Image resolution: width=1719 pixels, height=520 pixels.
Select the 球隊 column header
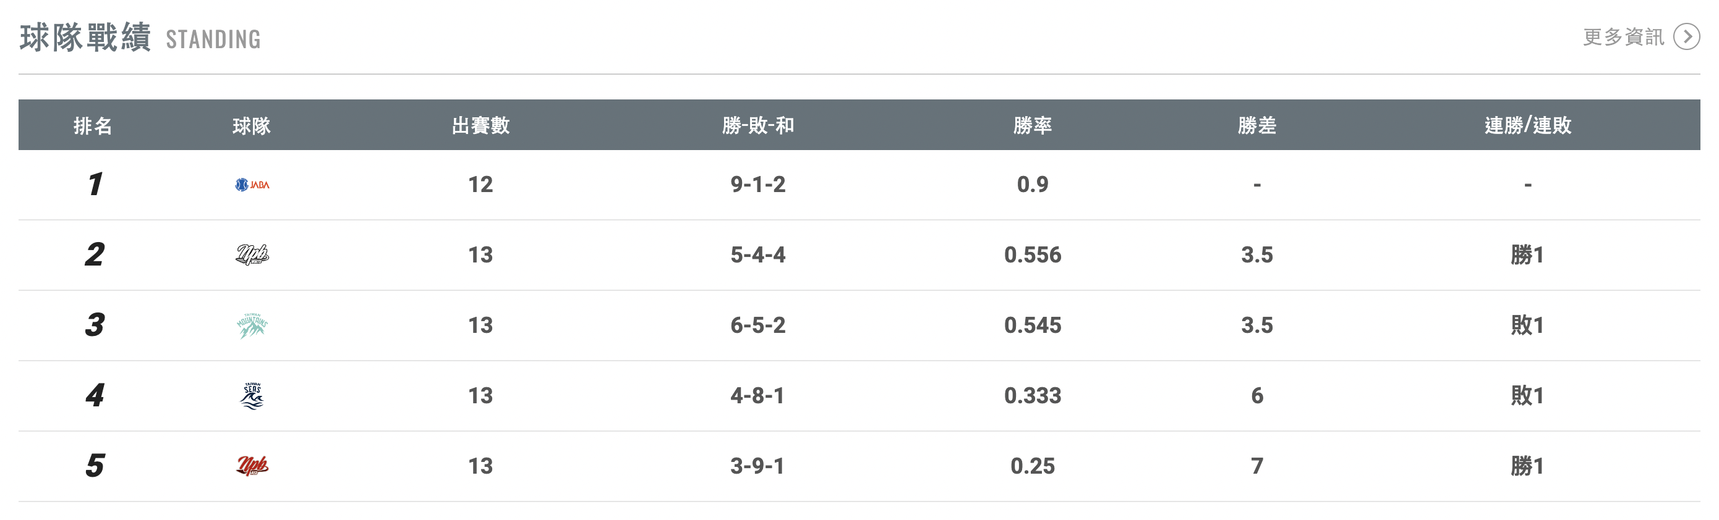(x=252, y=125)
